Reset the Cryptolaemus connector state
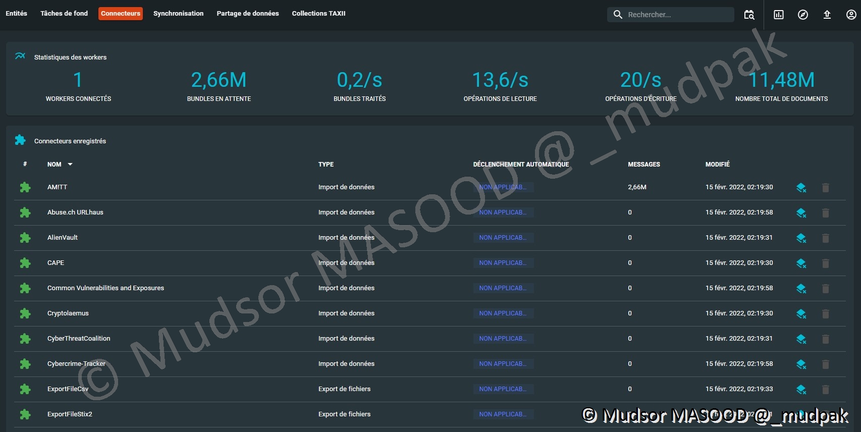Image resolution: width=861 pixels, height=432 pixels. 801,314
